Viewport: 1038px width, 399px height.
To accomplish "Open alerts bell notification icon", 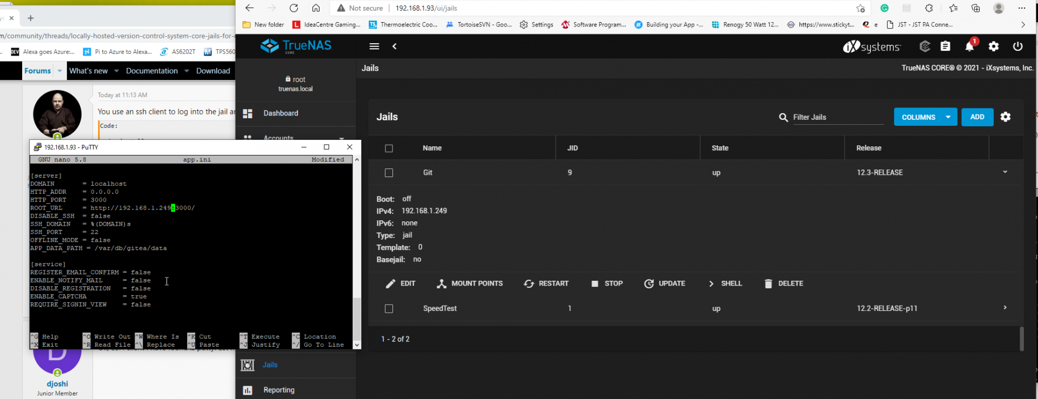I will coord(970,46).
